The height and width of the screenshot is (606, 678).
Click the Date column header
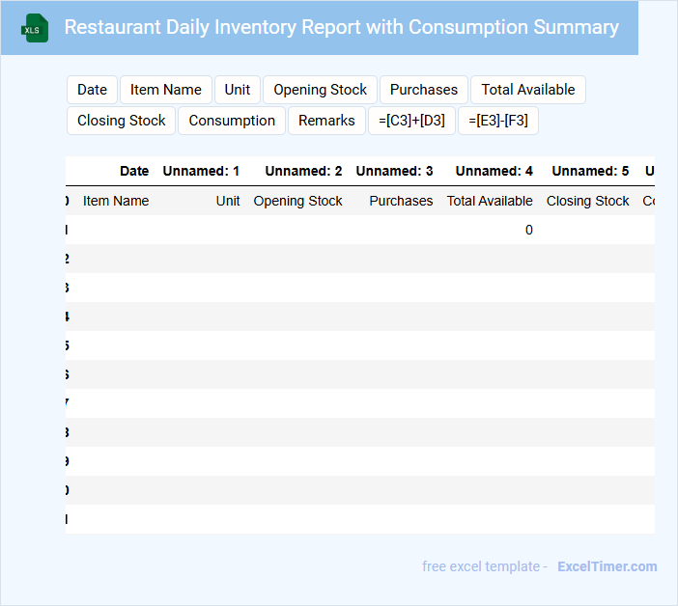tap(134, 171)
